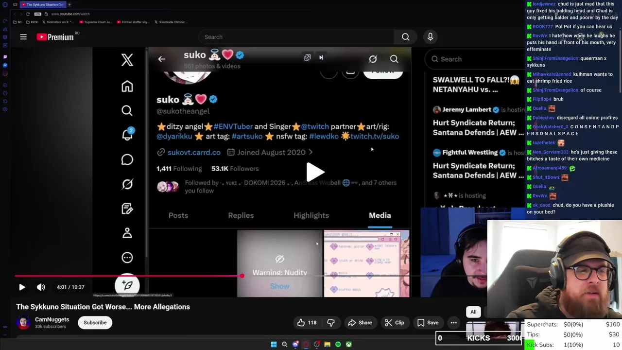Like the video showing 118 likes

coord(307,323)
